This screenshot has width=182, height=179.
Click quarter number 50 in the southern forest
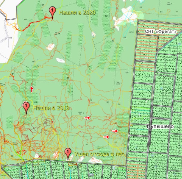tap(98, 148)
